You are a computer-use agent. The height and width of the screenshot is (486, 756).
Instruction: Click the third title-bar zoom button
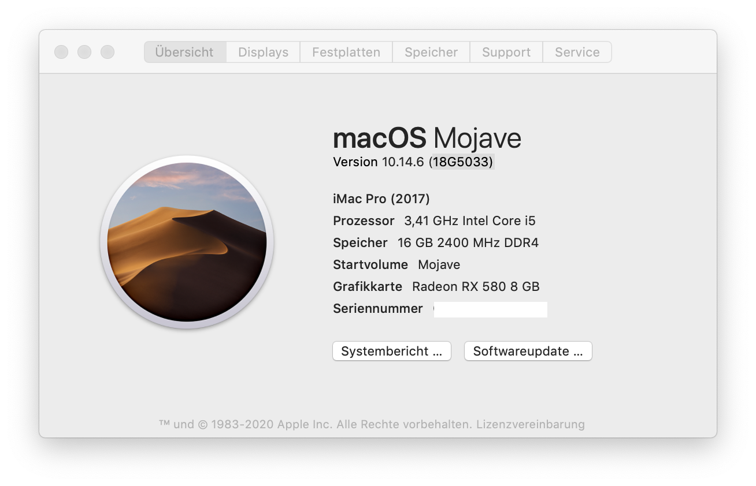pyautogui.click(x=108, y=52)
